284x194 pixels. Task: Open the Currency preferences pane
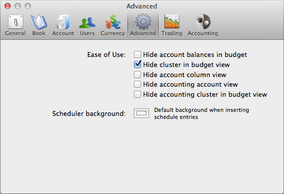113,25
